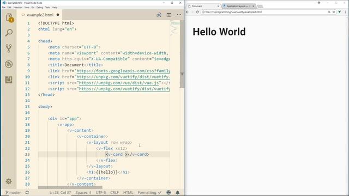Open the Help menu

55,7
